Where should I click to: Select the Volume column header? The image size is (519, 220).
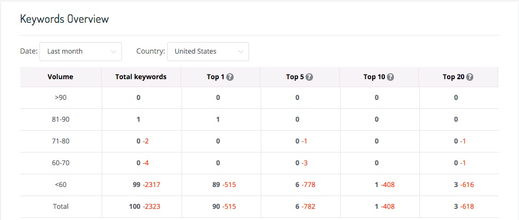(x=61, y=77)
